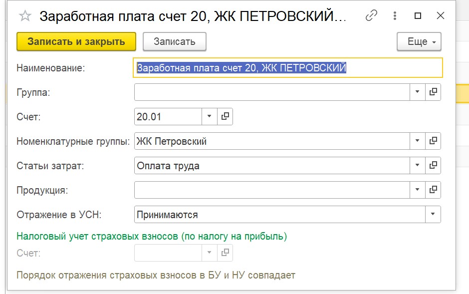Open the three-dot options menu in the title bar
Image resolution: width=469 pixels, height=294 pixels.
pyautogui.click(x=395, y=15)
